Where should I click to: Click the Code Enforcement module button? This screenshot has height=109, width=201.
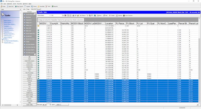(x=29, y=61)
